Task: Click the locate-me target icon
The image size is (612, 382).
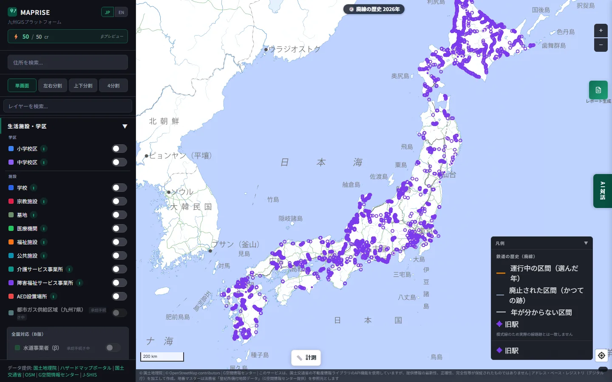Action: 601,355
